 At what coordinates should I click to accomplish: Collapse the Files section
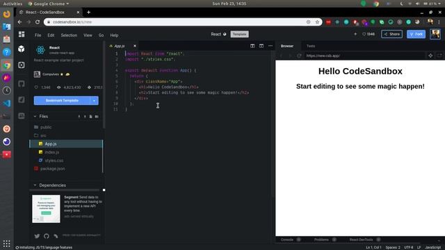[x=35, y=117]
